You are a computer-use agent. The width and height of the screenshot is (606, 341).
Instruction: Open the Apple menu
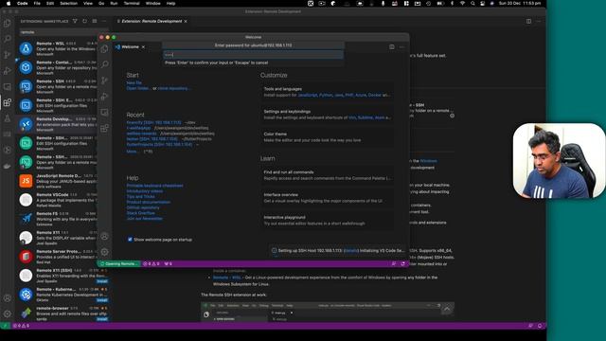[x=9, y=3]
